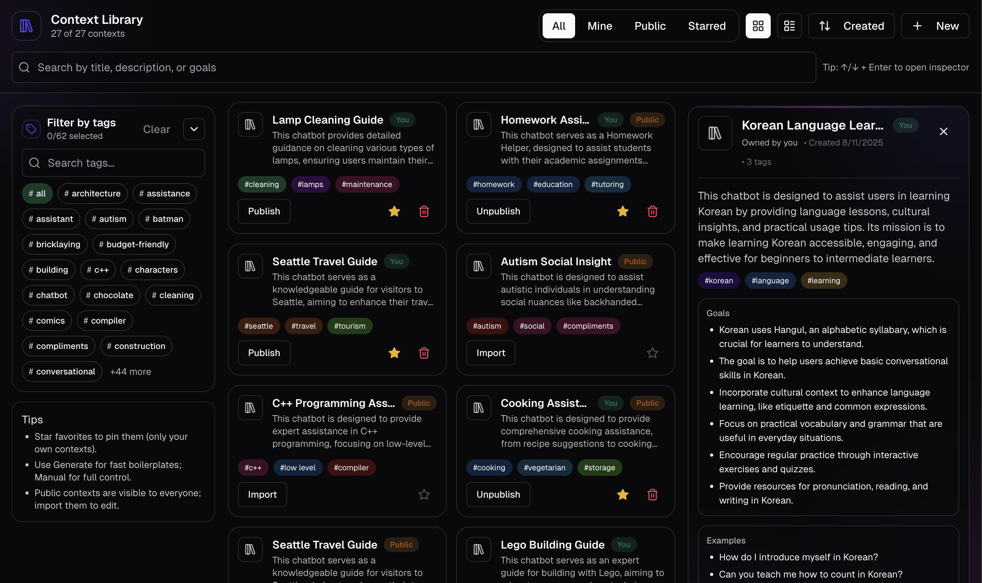Toggle the 'c++' tag filter chip
The width and height of the screenshot is (982, 583).
click(x=98, y=270)
